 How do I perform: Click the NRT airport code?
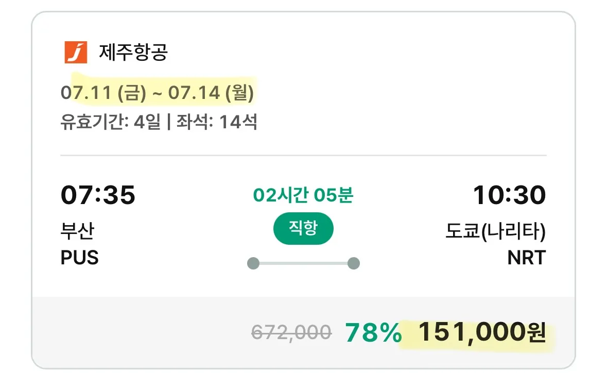527,258
